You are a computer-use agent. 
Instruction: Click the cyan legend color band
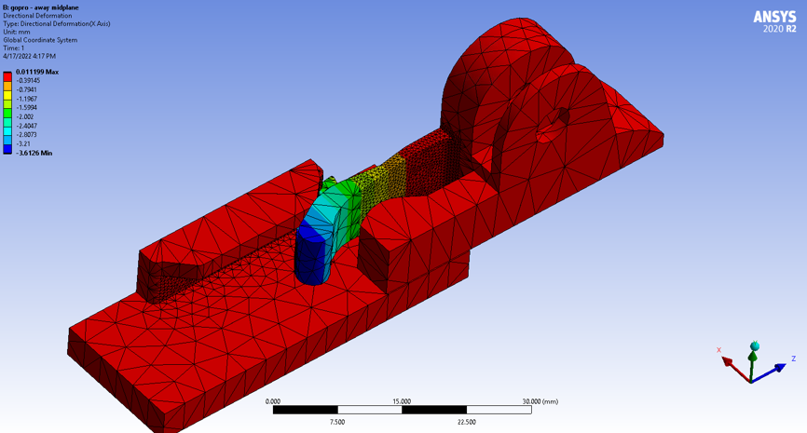point(7,130)
